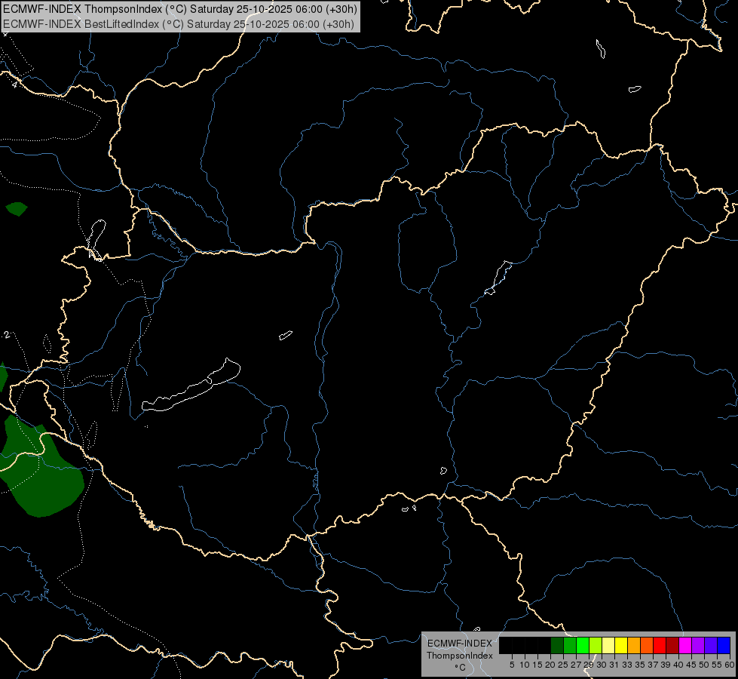
Task: Pick the dark red 39-40 legend swatch
Action: [x=672, y=646]
